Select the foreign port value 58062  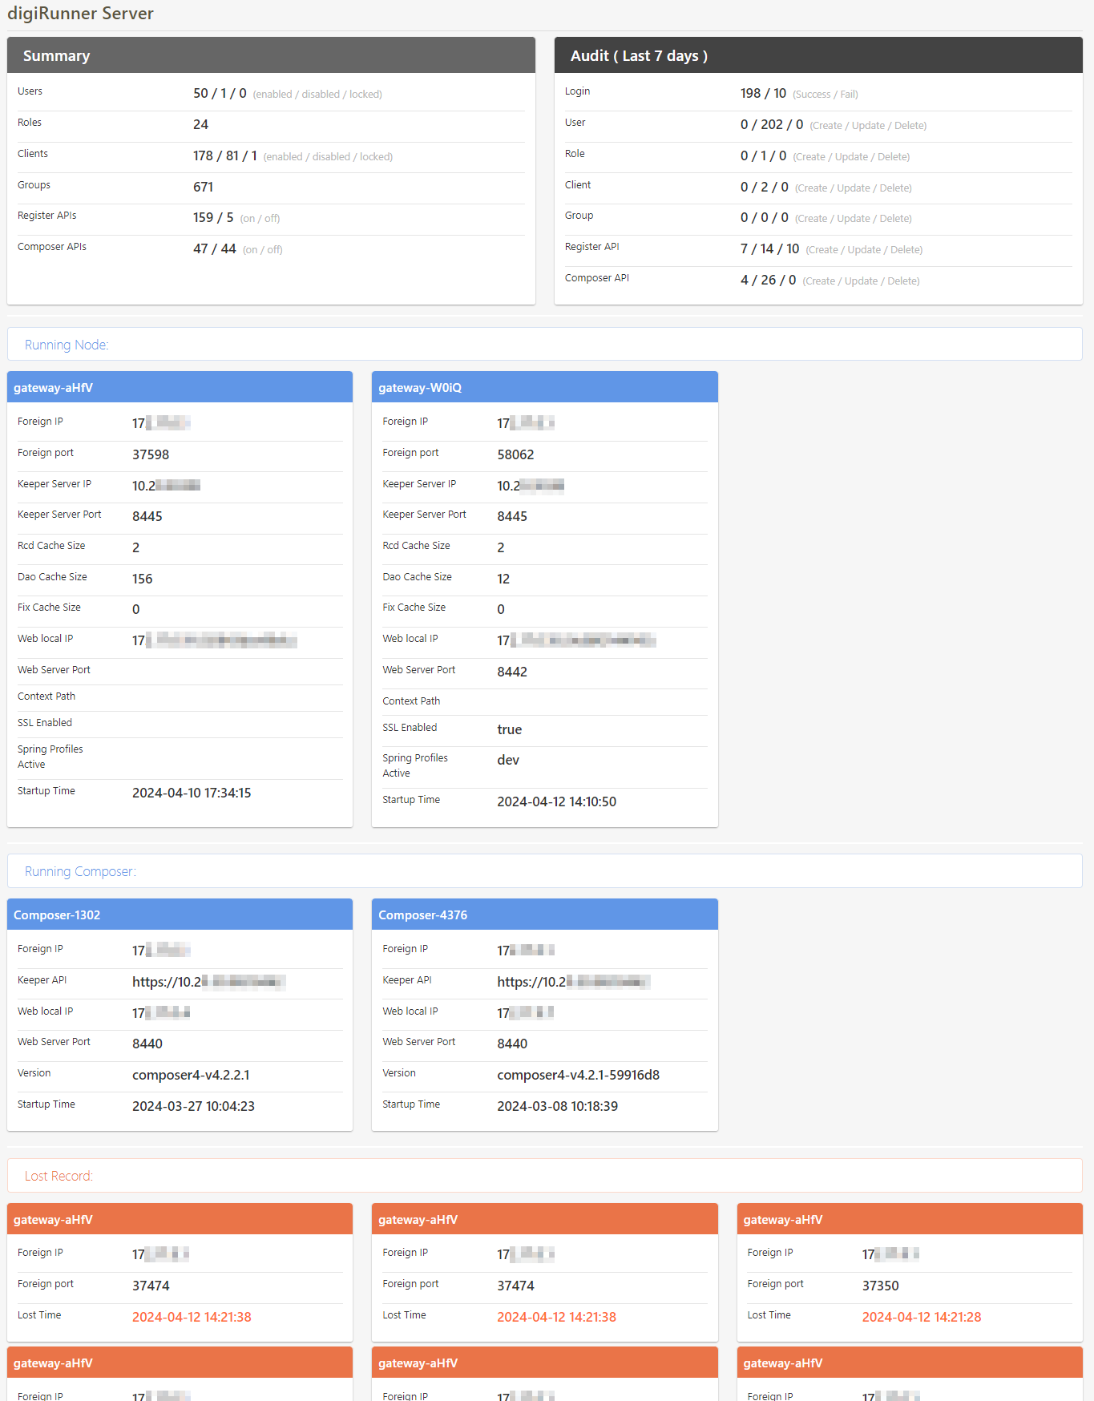point(515,454)
